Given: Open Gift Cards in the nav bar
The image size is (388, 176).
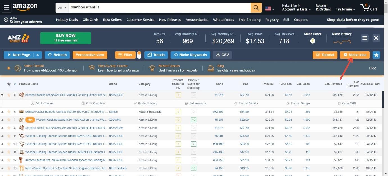Looking at the screenshot, I should [91, 20].
